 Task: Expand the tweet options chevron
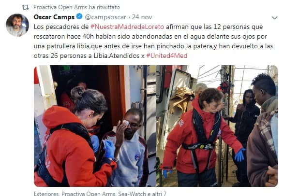(x=275, y=18)
